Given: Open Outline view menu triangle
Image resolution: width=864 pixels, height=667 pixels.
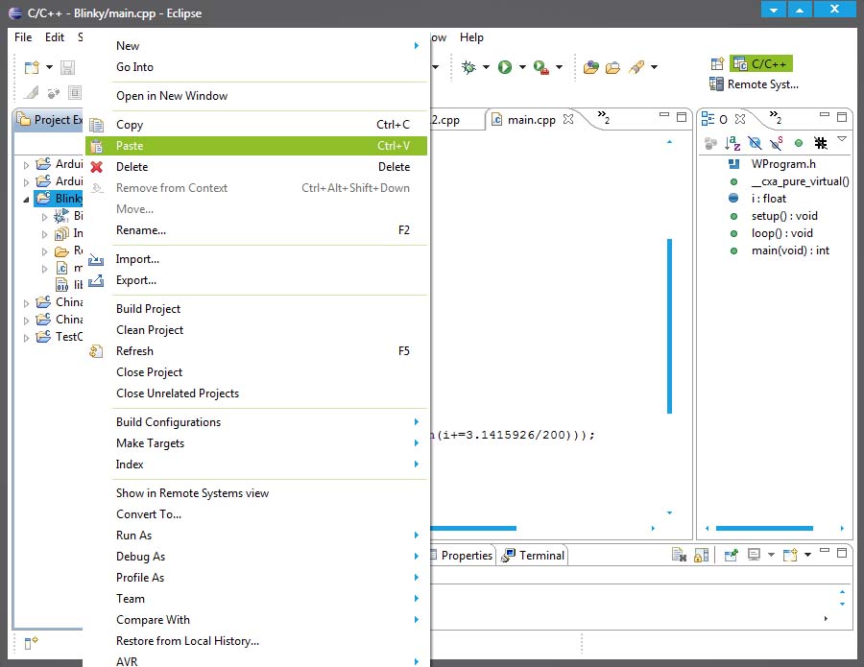Looking at the screenshot, I should point(842,139).
